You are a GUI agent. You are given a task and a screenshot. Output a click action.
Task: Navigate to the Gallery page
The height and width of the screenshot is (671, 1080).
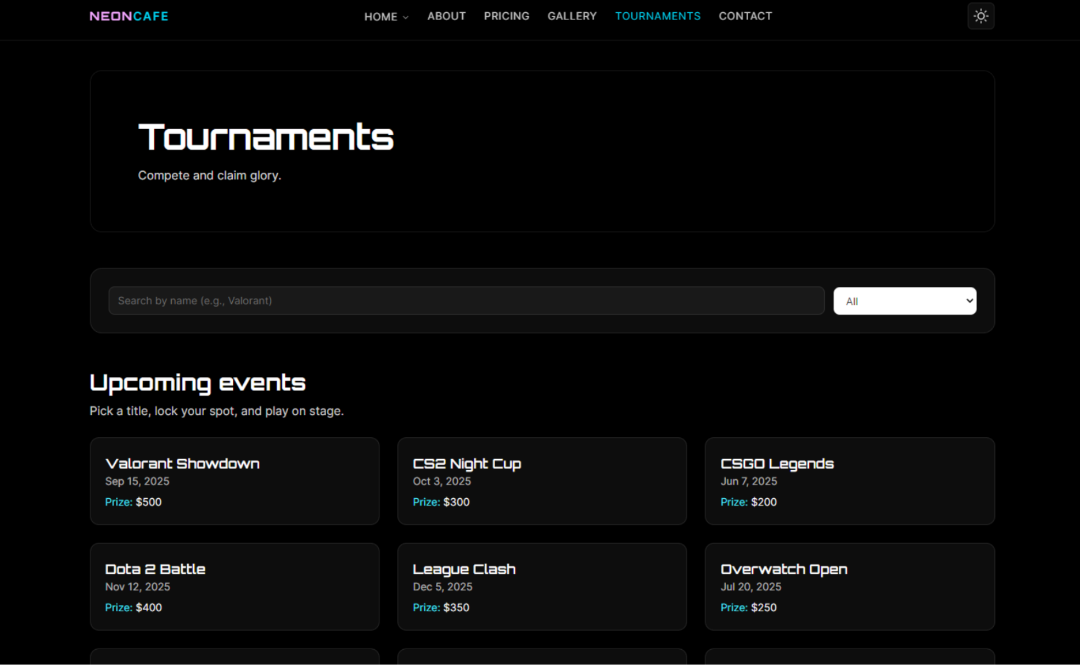[571, 16]
